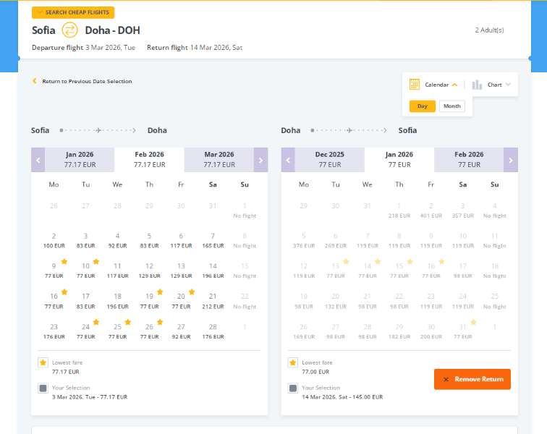This screenshot has height=434, width=547.
Task: Pick February 27 departure at 92 EUR
Action: pyautogui.click(x=181, y=331)
